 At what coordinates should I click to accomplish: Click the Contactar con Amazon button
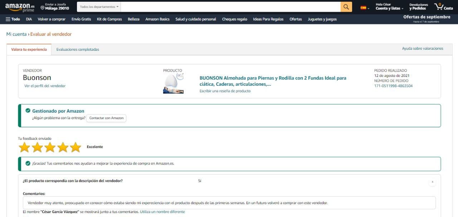click(x=106, y=118)
